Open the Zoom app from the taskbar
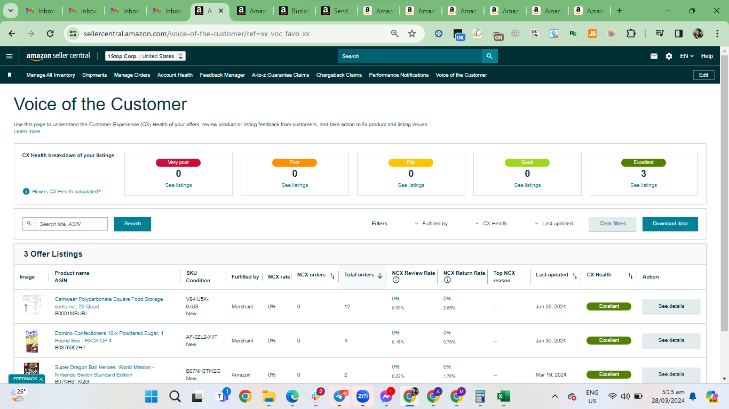The width and height of the screenshot is (729, 409). point(363,396)
